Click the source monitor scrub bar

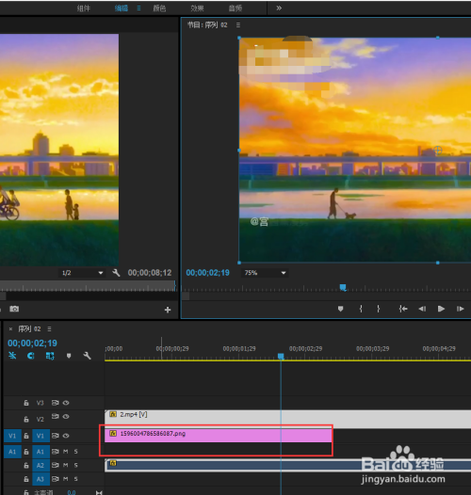pos(88,286)
